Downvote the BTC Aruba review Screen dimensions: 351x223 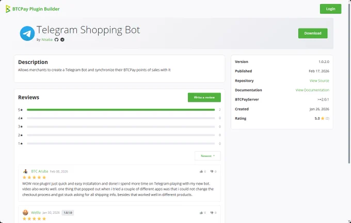point(213,171)
